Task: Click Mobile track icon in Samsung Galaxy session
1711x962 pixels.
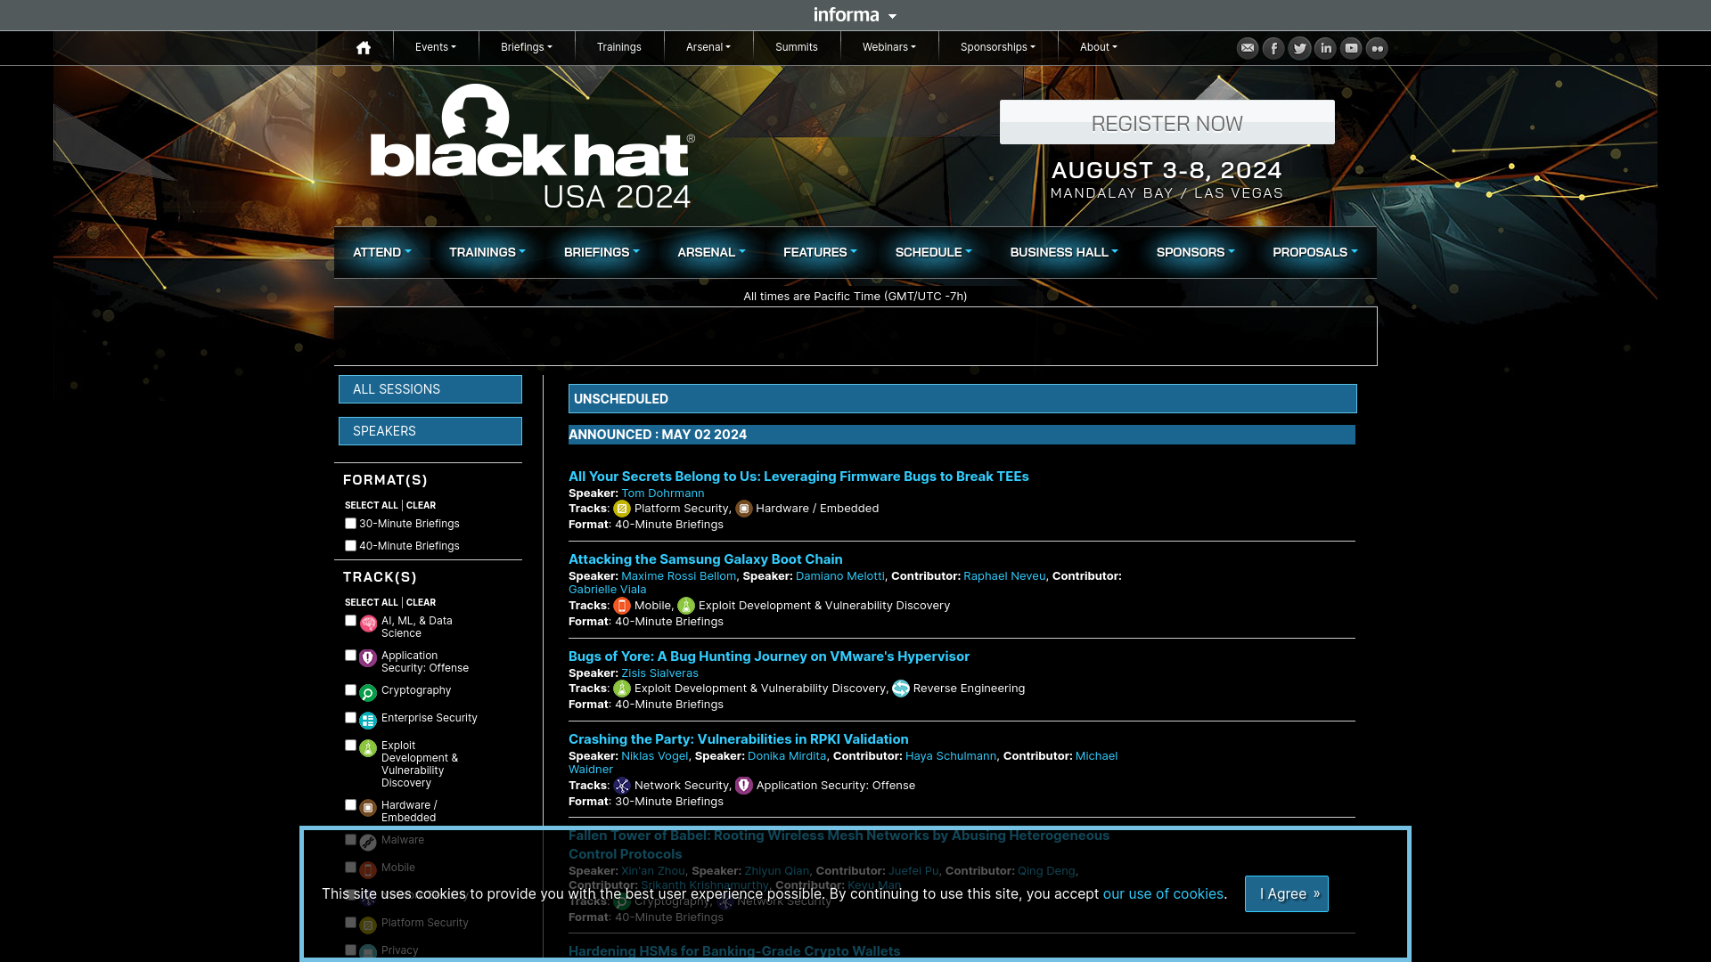Action: (622, 607)
